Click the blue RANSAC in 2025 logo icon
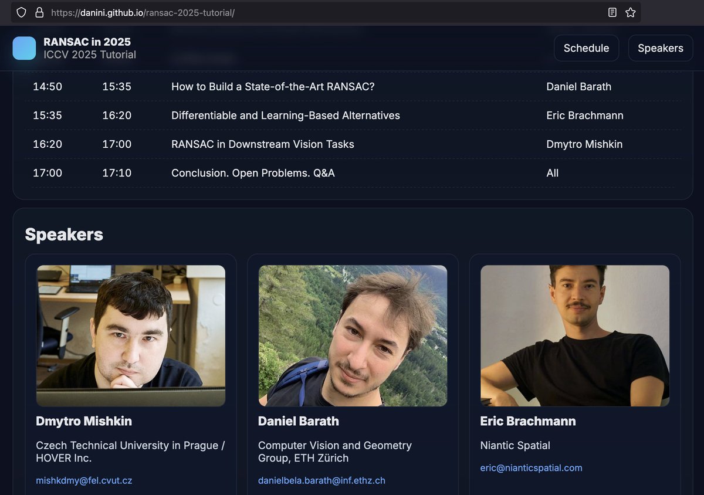Screen dimensions: 704x495 pyautogui.click(x=24, y=48)
